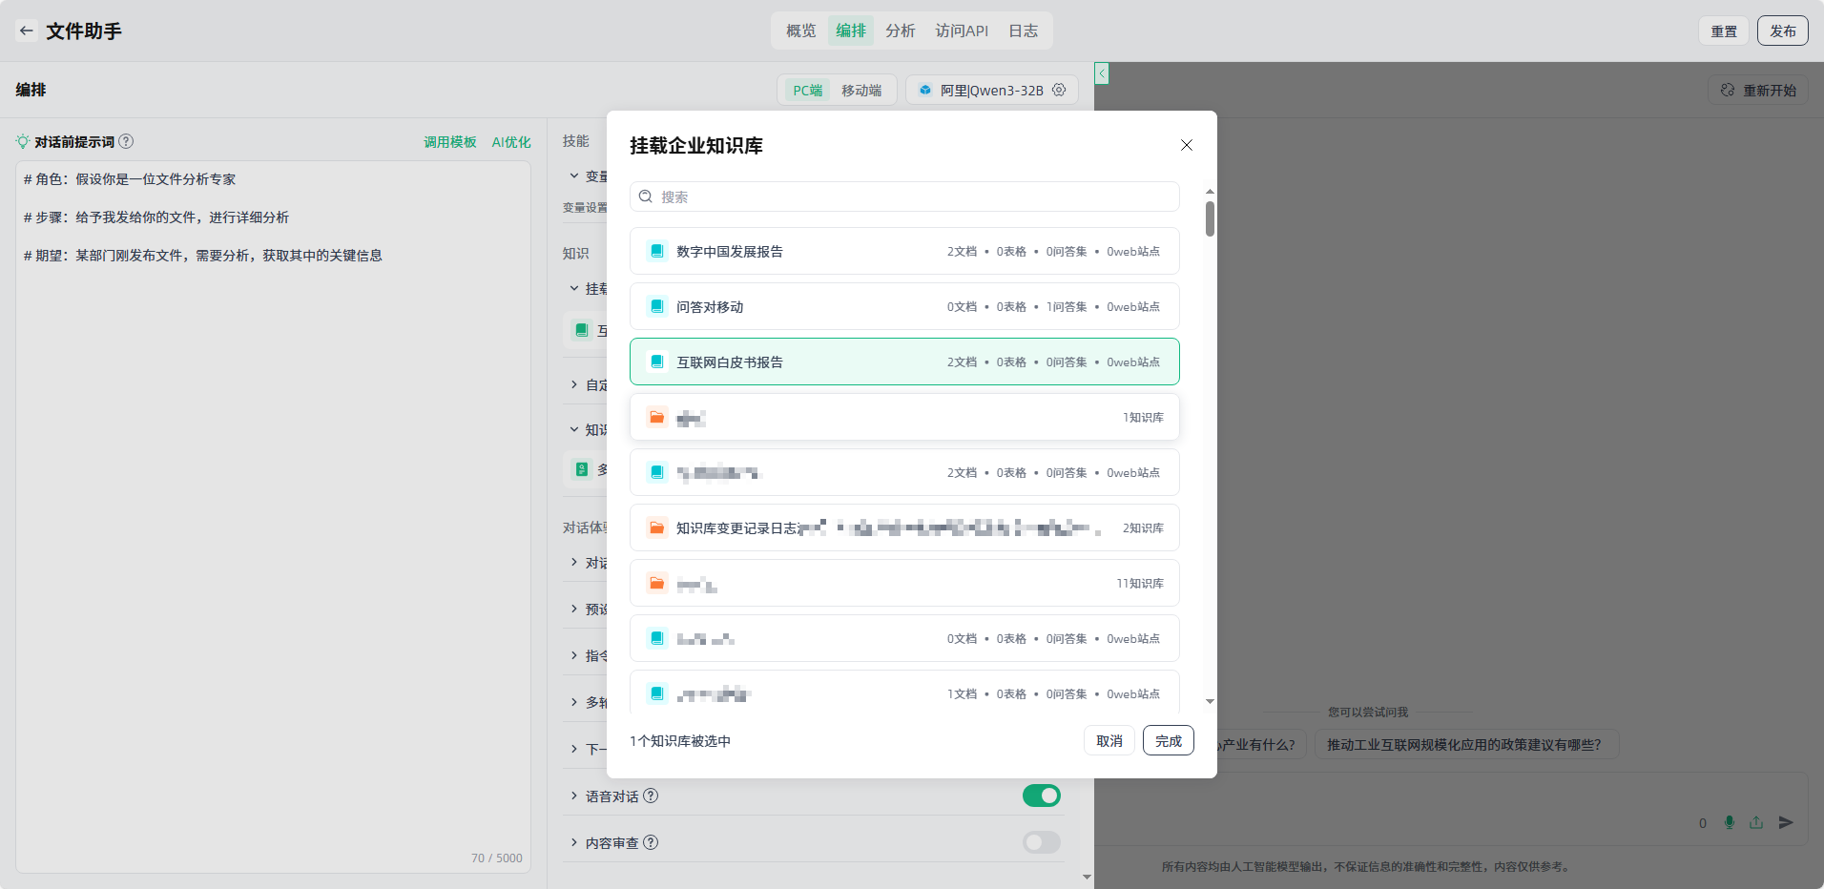1824x889 pixels.
Task: Collapse the preview panel with green arrow
Action: 1102,73
